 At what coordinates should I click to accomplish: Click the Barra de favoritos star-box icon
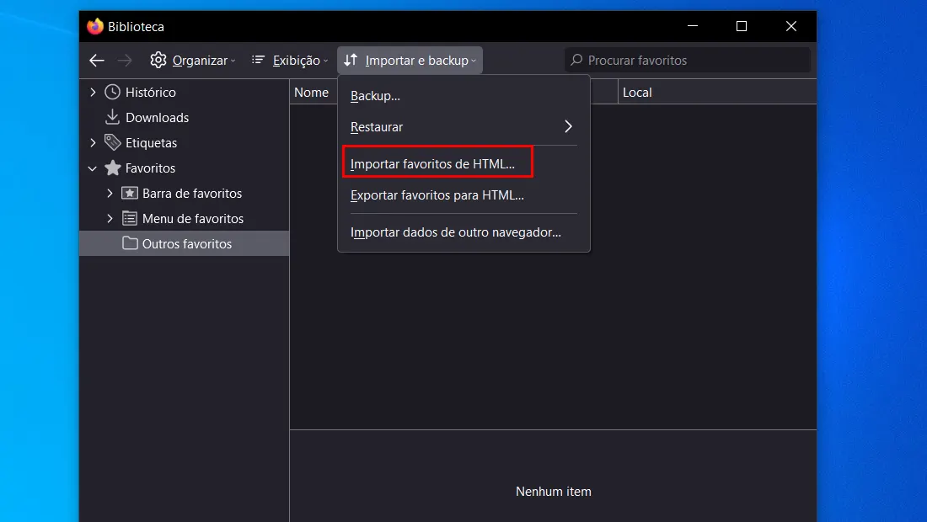[x=130, y=193]
